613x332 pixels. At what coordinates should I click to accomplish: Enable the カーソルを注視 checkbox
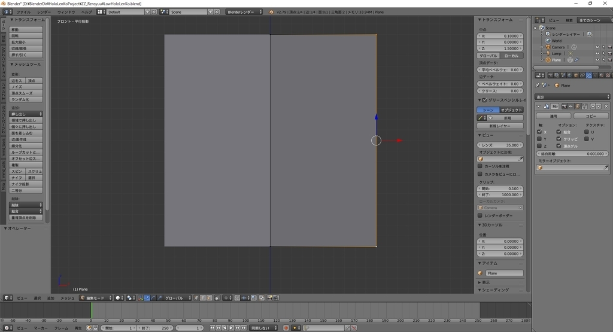click(480, 166)
